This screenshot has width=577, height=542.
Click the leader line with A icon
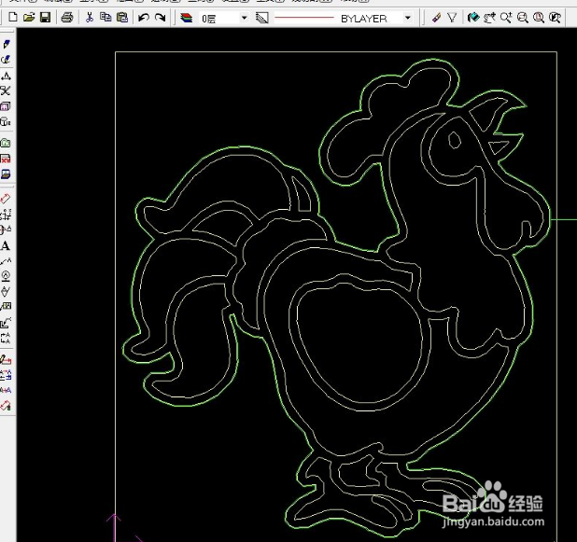click(6, 261)
